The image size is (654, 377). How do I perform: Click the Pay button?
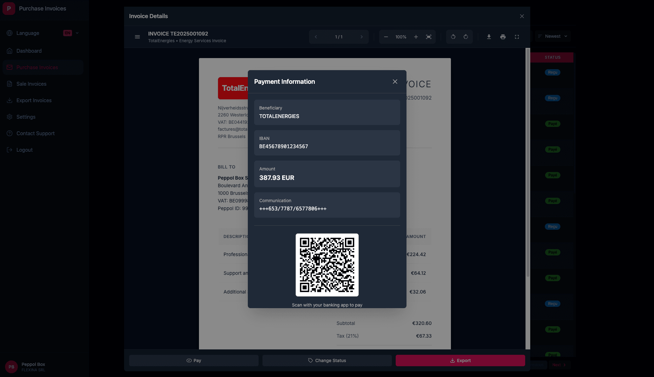point(194,360)
